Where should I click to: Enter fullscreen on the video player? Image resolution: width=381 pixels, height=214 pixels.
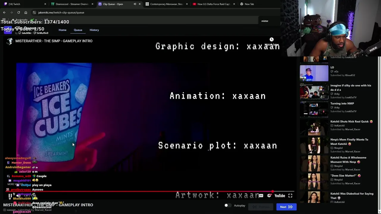[x=290, y=196]
